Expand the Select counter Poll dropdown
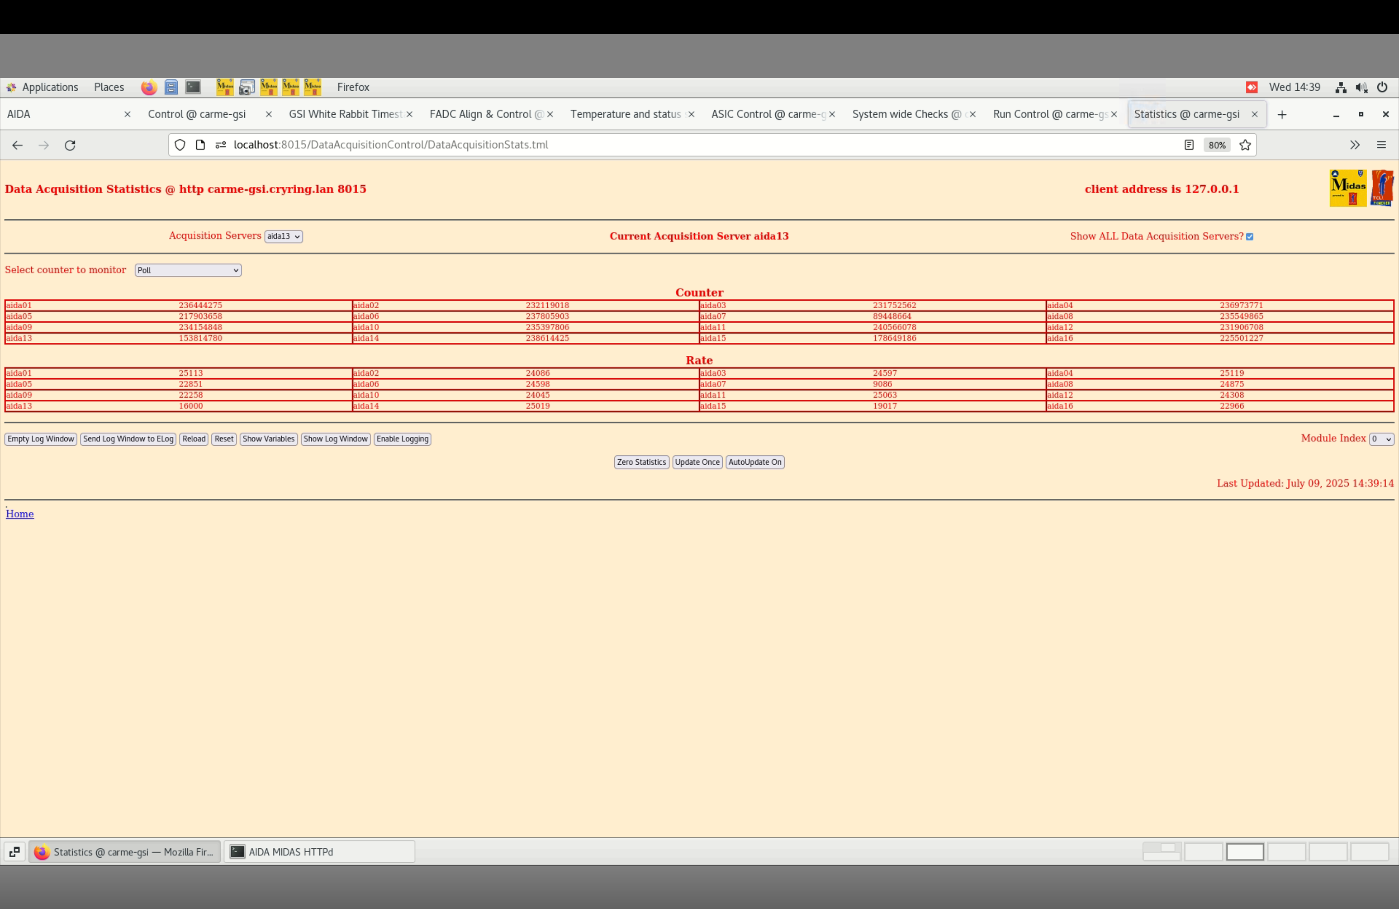Viewport: 1399px width, 909px height. [187, 270]
